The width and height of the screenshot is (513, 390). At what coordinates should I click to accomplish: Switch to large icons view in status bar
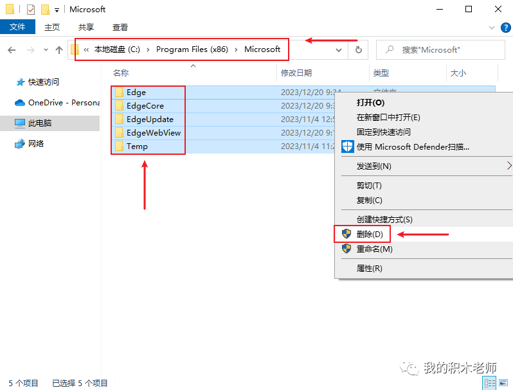click(x=503, y=383)
